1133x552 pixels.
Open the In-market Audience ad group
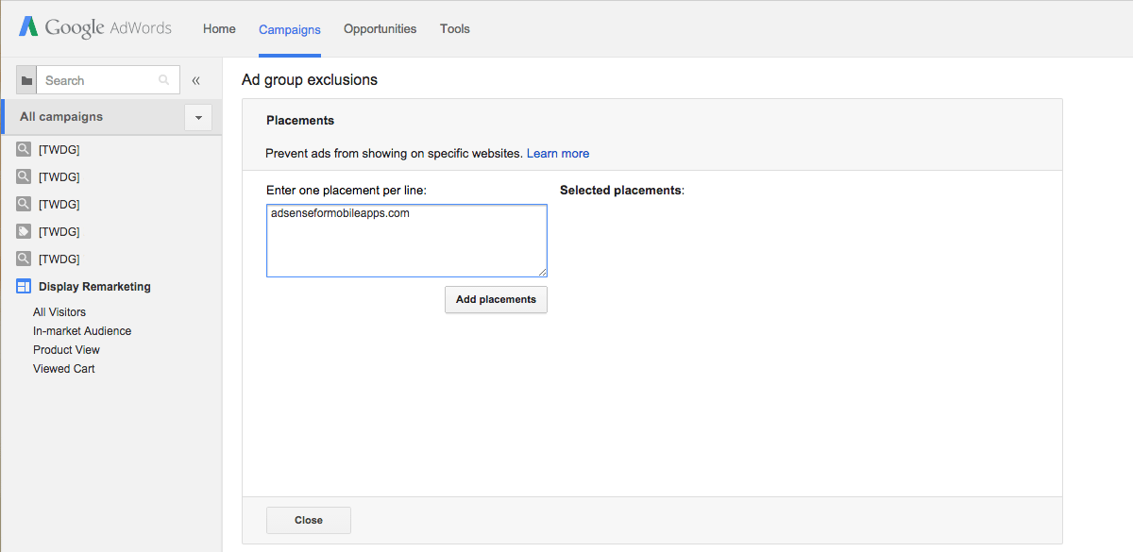[x=82, y=331]
